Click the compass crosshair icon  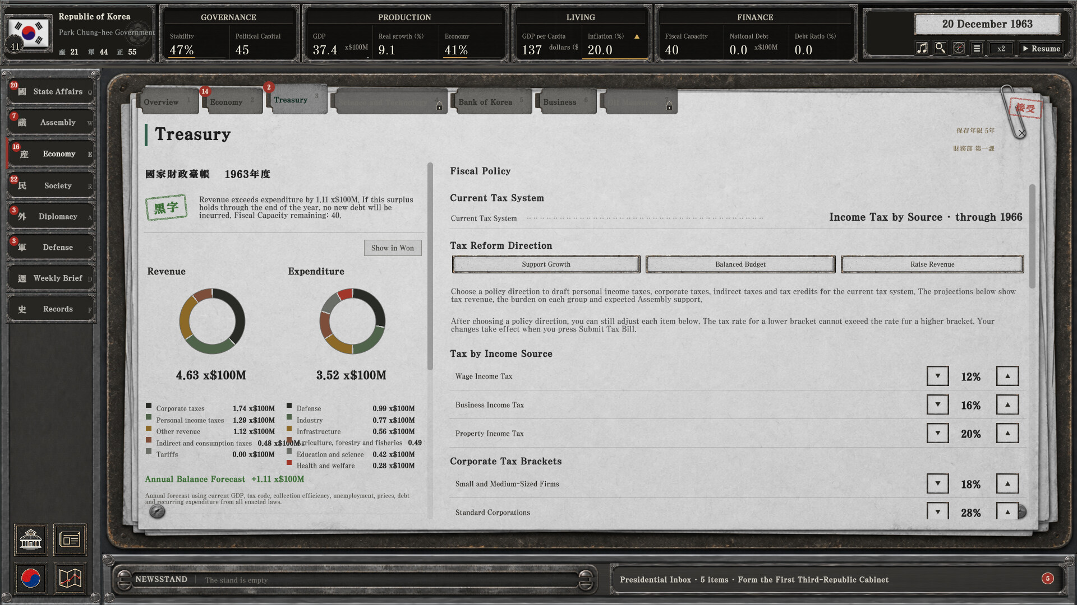pyautogui.click(x=959, y=48)
